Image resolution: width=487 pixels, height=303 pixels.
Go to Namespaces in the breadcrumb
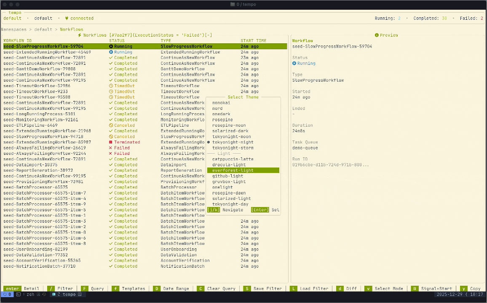tap(13, 29)
